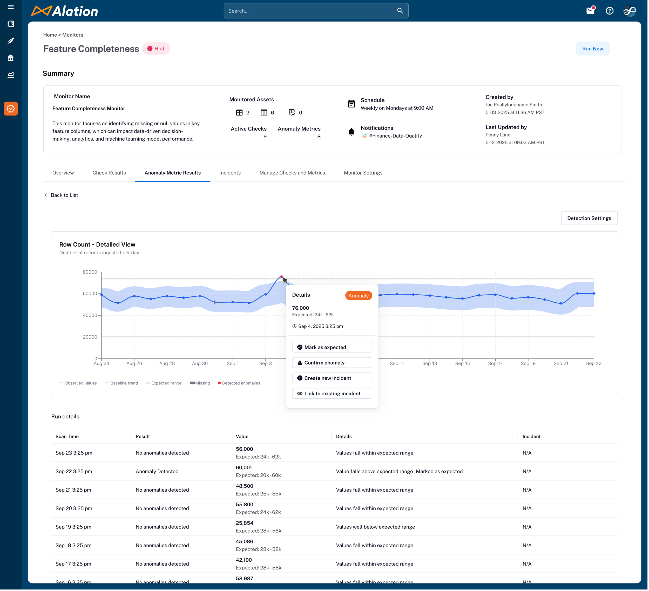Click the Sep 23 data point on chart
Viewport: 649px width, 591px height.
(594, 294)
